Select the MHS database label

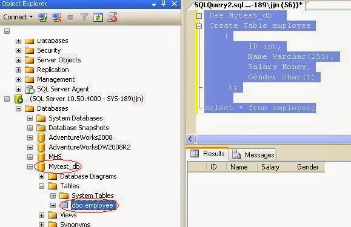click(x=55, y=157)
